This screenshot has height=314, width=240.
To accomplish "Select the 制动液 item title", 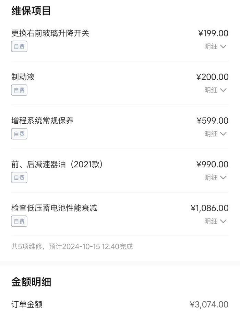I will point(23,77).
